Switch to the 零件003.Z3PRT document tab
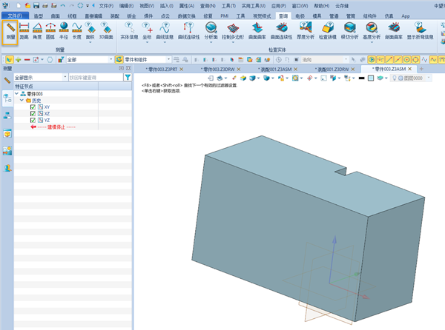This screenshot has width=445, height=330. [x=162, y=69]
